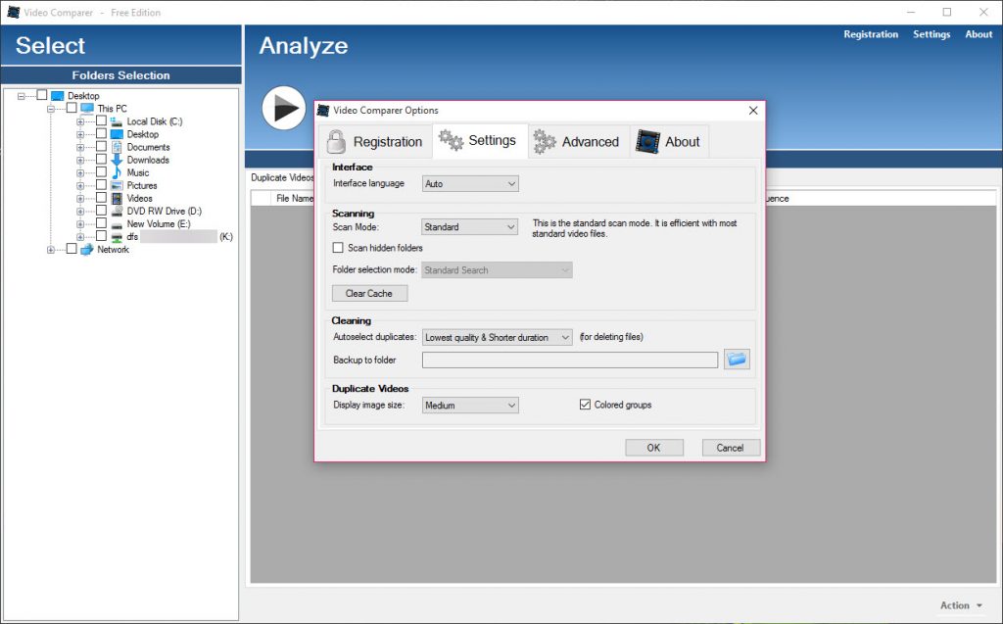
Task: Expand the dfs (K:) tree node
Action: coord(80,237)
